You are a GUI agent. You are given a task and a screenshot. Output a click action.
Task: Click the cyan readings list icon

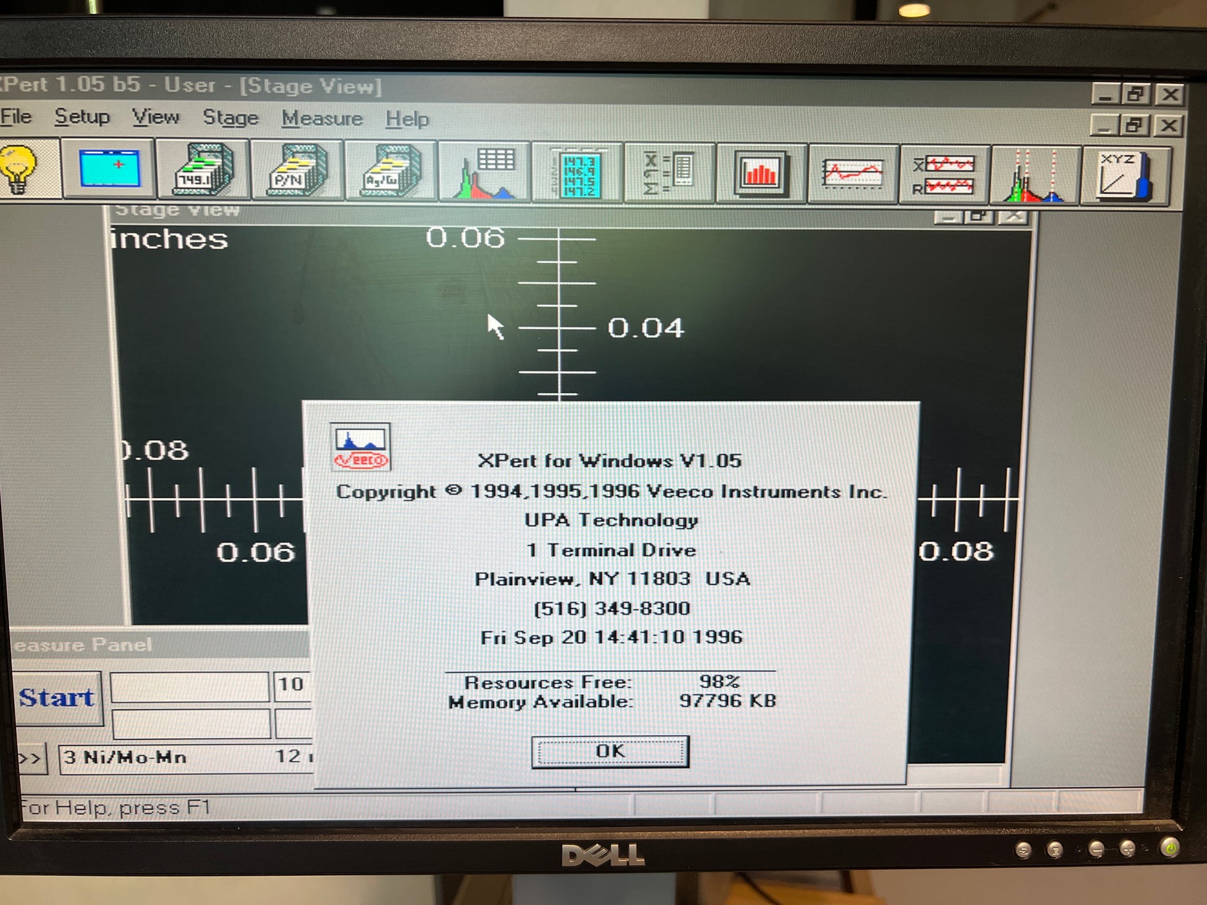[x=578, y=174]
